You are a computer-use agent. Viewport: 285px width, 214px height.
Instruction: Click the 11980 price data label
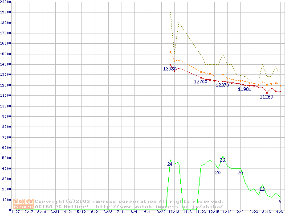tap(244, 89)
